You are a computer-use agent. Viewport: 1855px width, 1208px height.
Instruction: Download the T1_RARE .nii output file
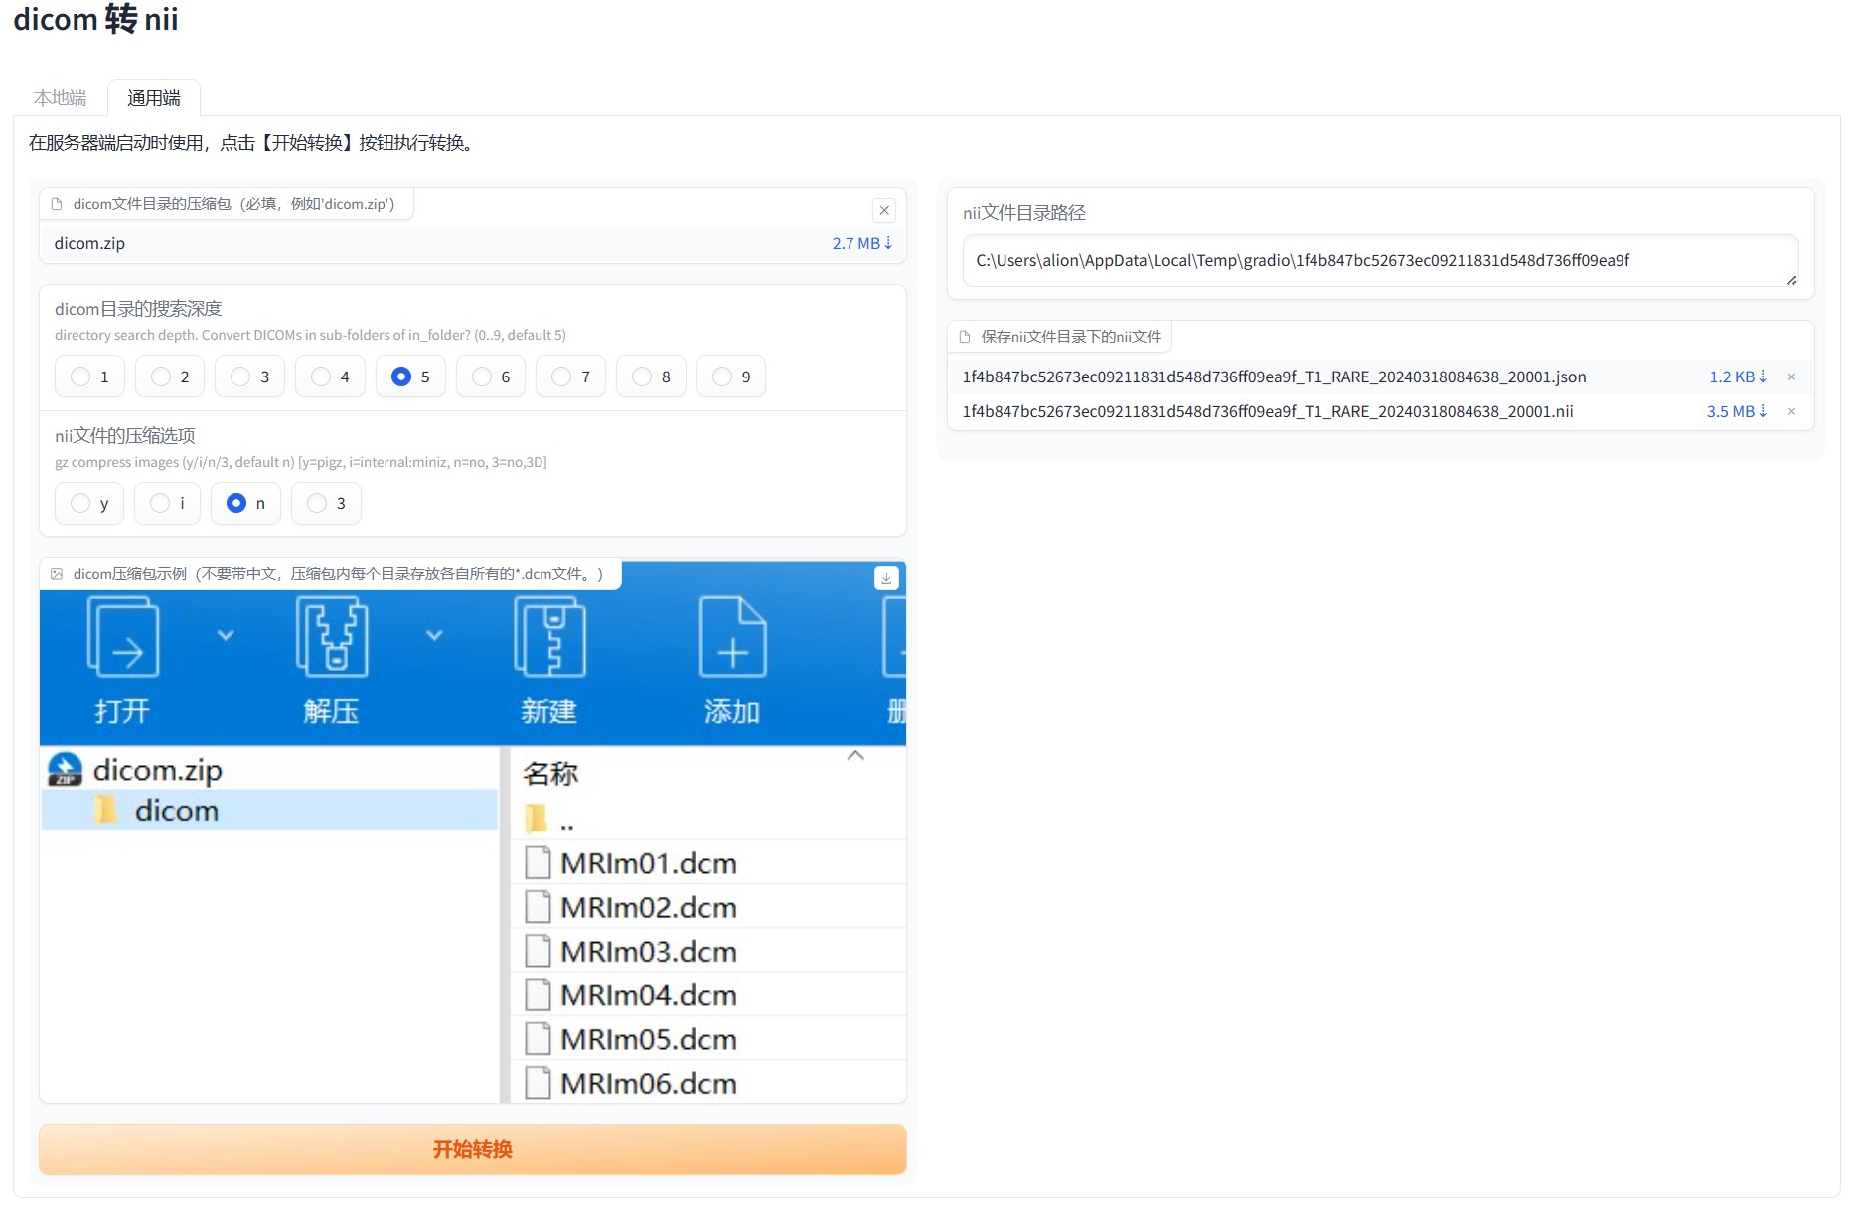[1736, 411]
